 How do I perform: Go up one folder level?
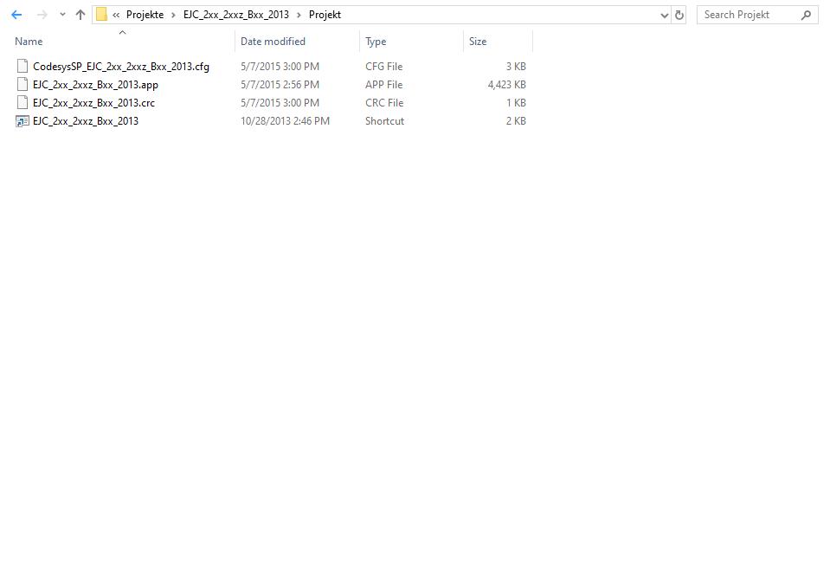[80, 15]
